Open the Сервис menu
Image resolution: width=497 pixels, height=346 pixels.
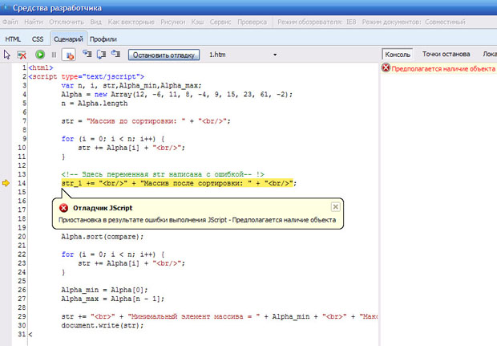[220, 22]
